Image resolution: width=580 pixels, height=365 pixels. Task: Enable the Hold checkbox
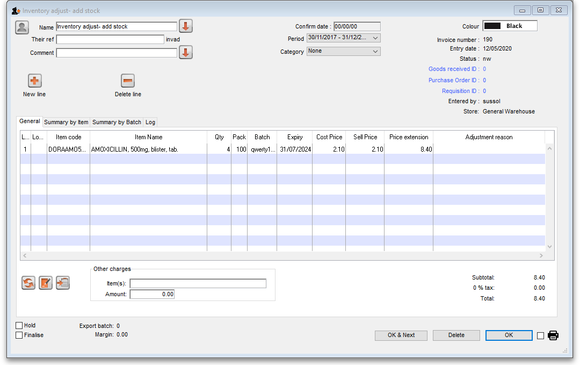[x=19, y=325]
